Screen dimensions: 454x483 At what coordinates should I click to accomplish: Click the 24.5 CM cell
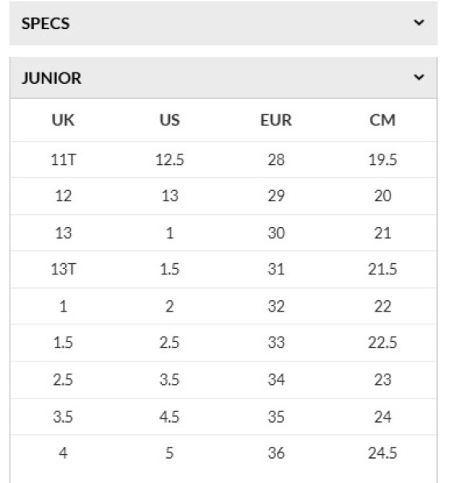coord(382,452)
